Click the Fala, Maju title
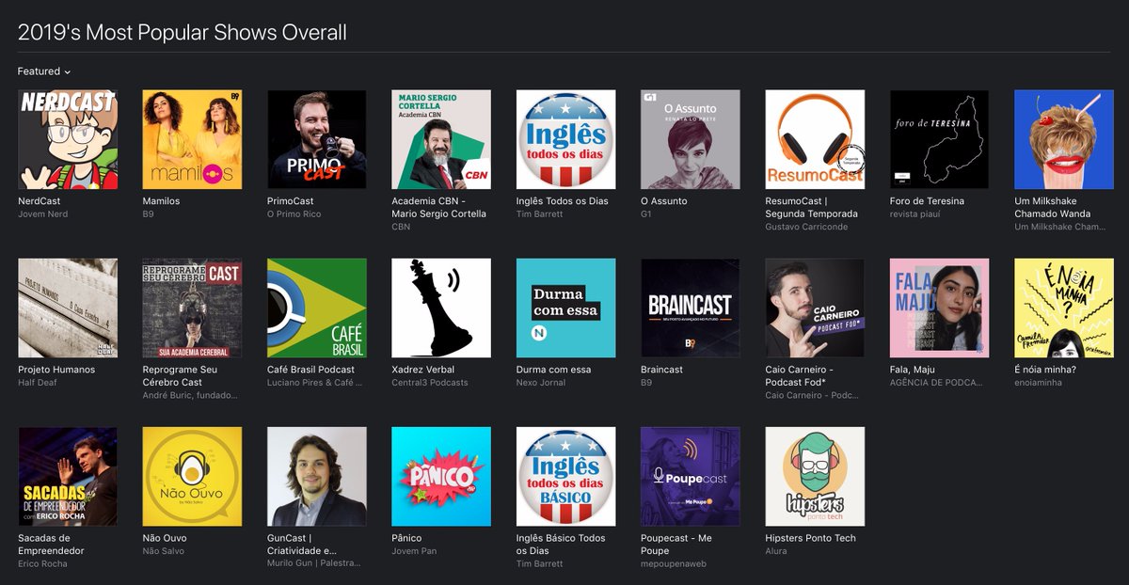This screenshot has height=585, width=1129. (913, 370)
